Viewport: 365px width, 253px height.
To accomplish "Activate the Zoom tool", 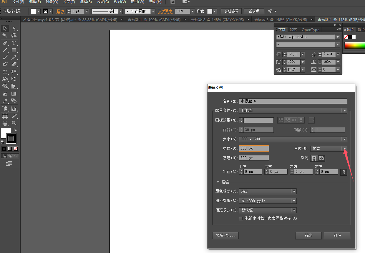I will click(13, 123).
